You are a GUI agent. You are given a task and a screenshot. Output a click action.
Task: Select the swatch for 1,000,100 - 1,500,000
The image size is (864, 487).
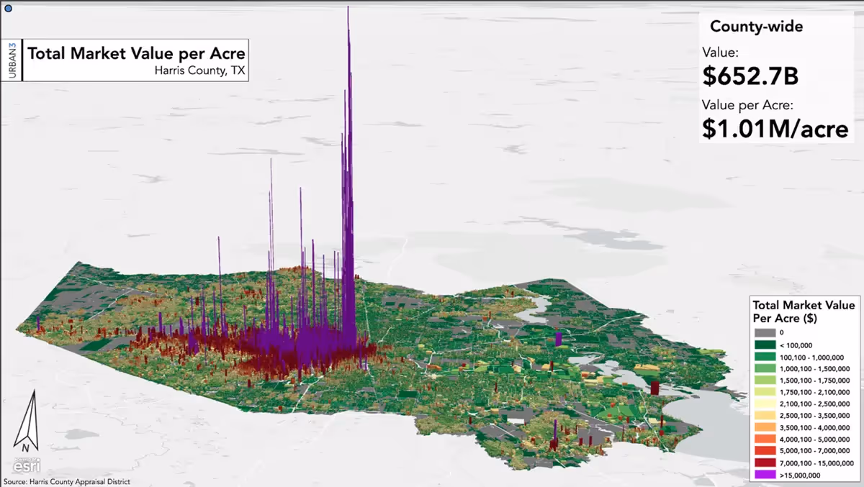[765, 368]
